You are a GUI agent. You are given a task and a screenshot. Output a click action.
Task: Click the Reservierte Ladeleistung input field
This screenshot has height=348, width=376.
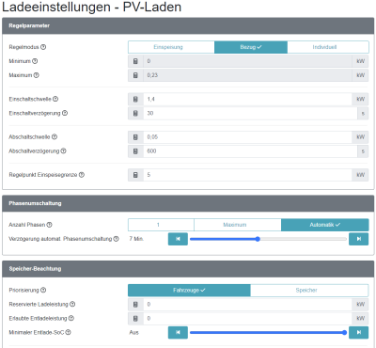click(247, 304)
